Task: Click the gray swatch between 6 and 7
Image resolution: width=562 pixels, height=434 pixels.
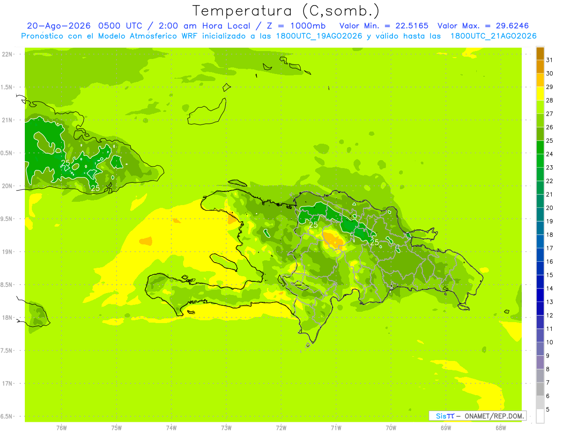Action: (x=540, y=389)
